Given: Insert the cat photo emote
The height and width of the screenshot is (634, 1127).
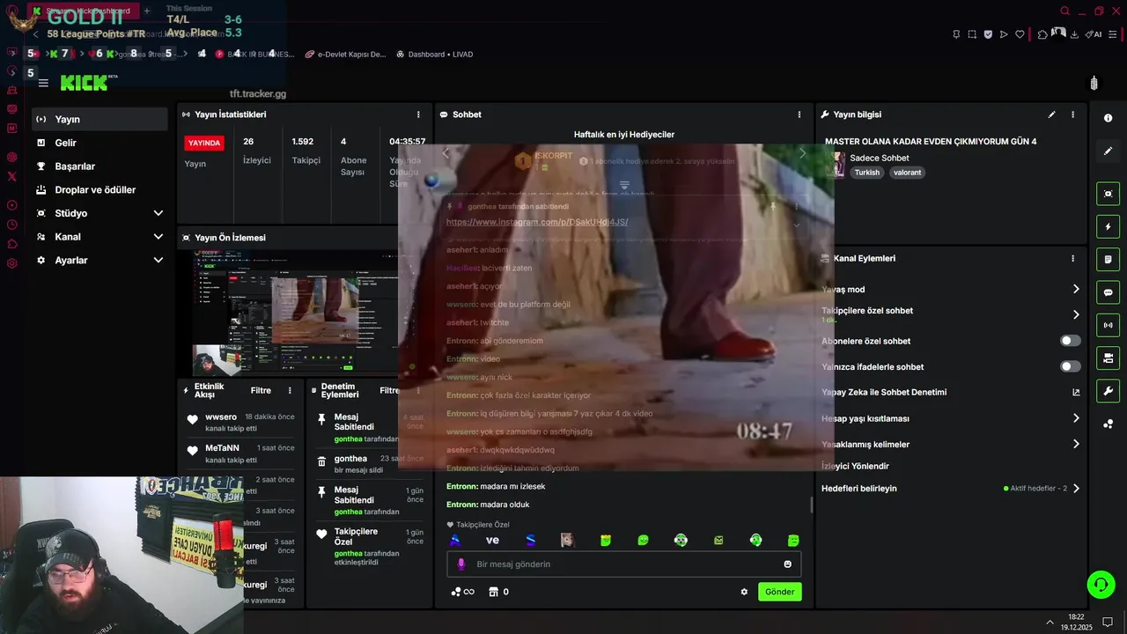Looking at the screenshot, I should (568, 541).
